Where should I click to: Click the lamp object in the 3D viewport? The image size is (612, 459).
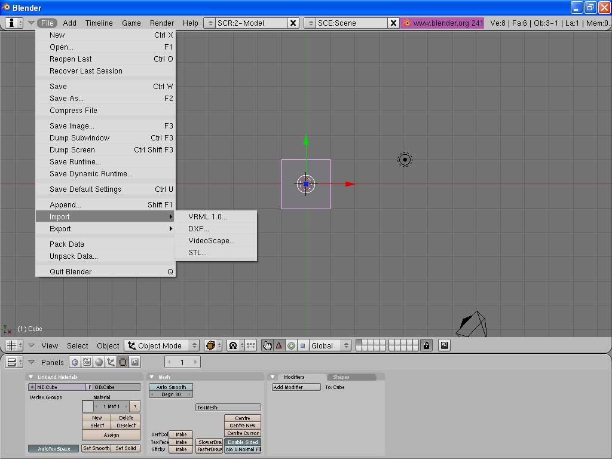point(405,160)
